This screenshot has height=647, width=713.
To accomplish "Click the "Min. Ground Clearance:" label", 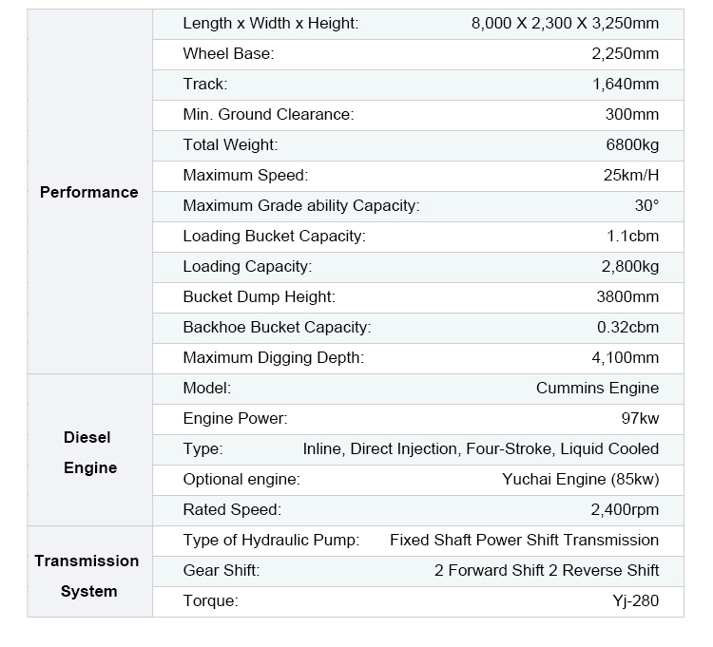I will coord(268,115).
